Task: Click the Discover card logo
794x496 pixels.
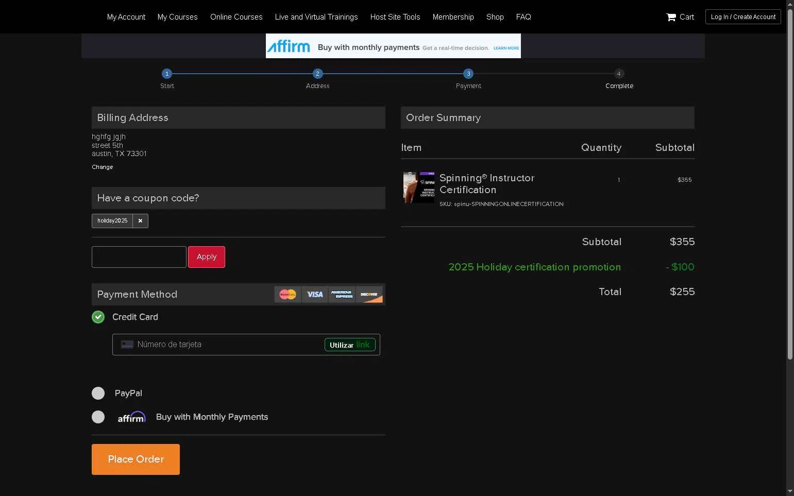Action: [x=369, y=295]
